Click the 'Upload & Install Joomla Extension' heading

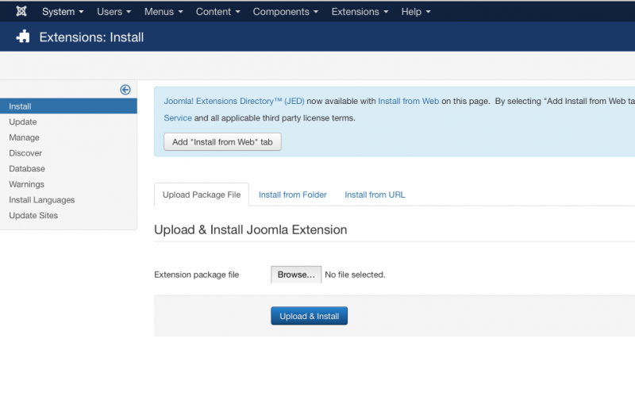[x=251, y=229]
